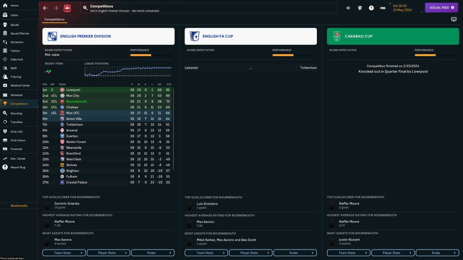Screen dimensions: 463x260
Task: Open the Tactics board icon
Action: point(5,51)
